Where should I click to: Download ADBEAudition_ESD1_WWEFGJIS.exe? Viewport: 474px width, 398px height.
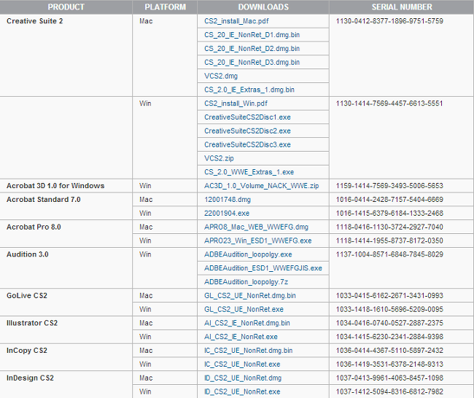pyautogui.click(x=263, y=268)
